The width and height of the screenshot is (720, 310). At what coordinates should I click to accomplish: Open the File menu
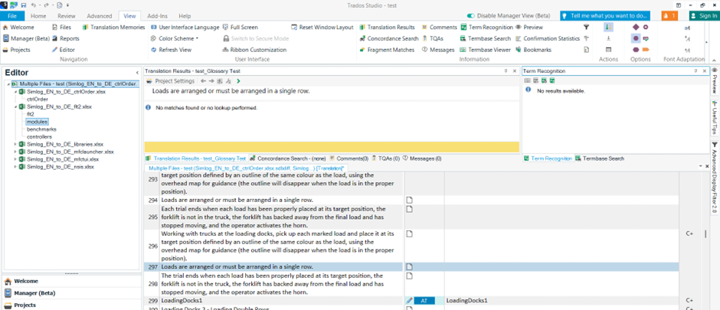[x=12, y=15]
